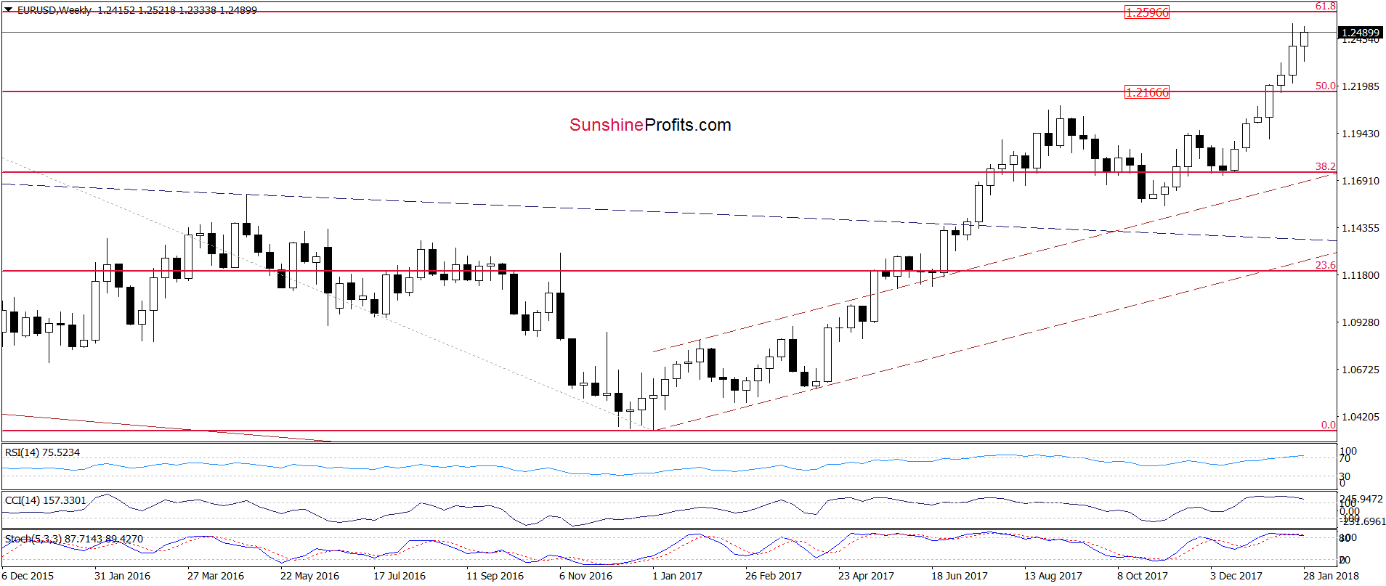Image resolution: width=1386 pixels, height=586 pixels.
Task: Click the 1.04205 price axis value
Action: tap(1361, 417)
